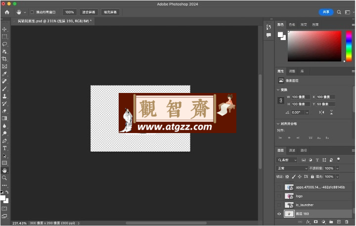The height and width of the screenshot is (226, 356).
Task: Select the History Brush tool
Action: point(4,103)
